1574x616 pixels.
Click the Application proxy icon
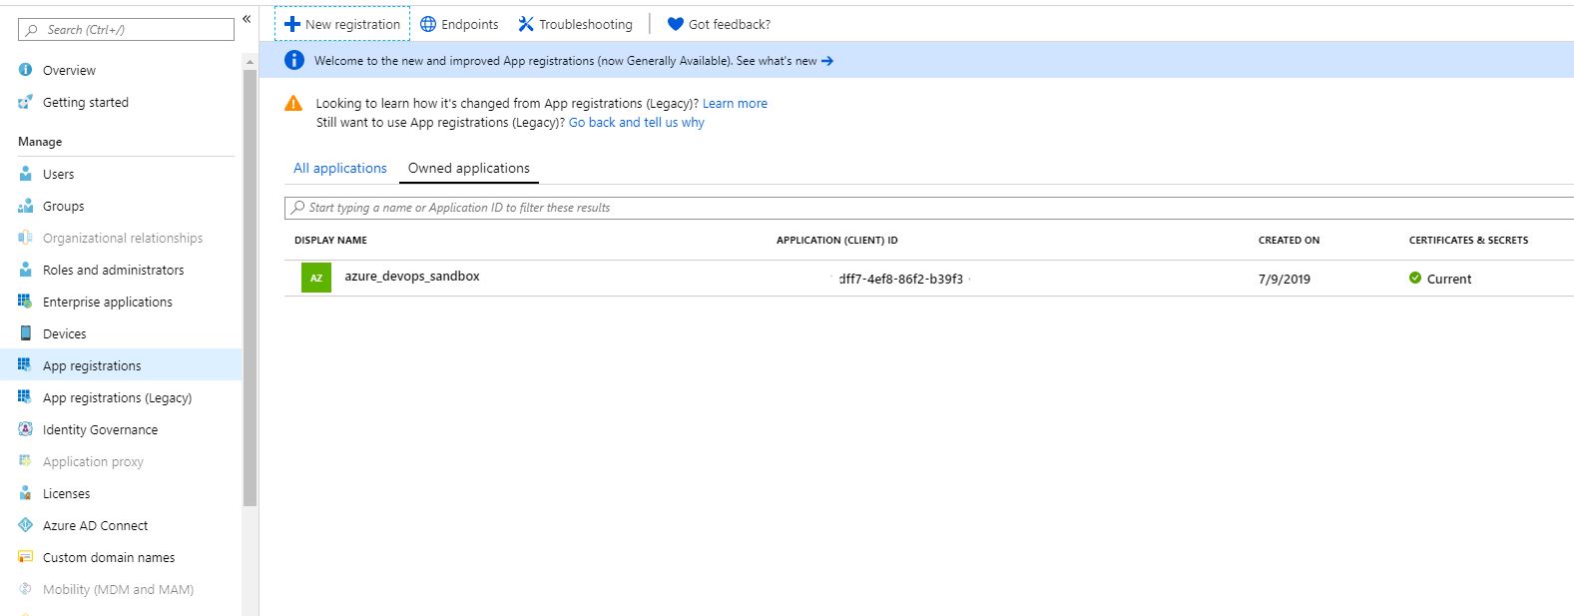pyautogui.click(x=26, y=461)
